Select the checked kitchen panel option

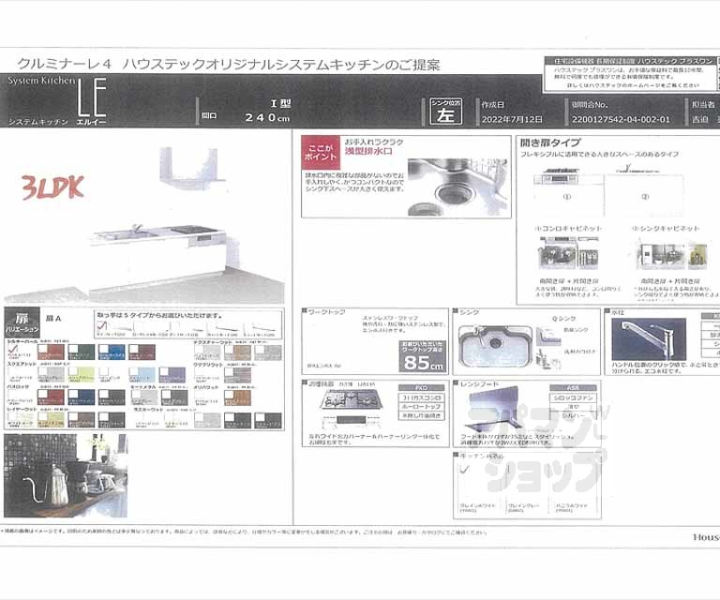[x=465, y=478]
